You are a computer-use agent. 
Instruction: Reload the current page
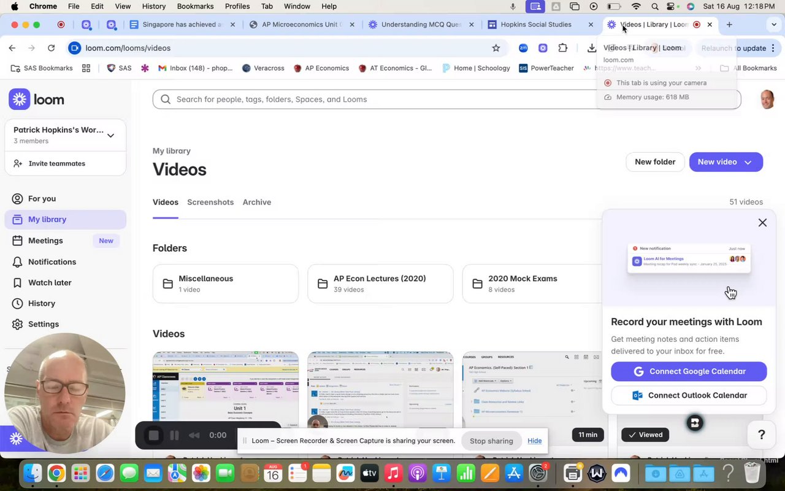pyautogui.click(x=52, y=48)
